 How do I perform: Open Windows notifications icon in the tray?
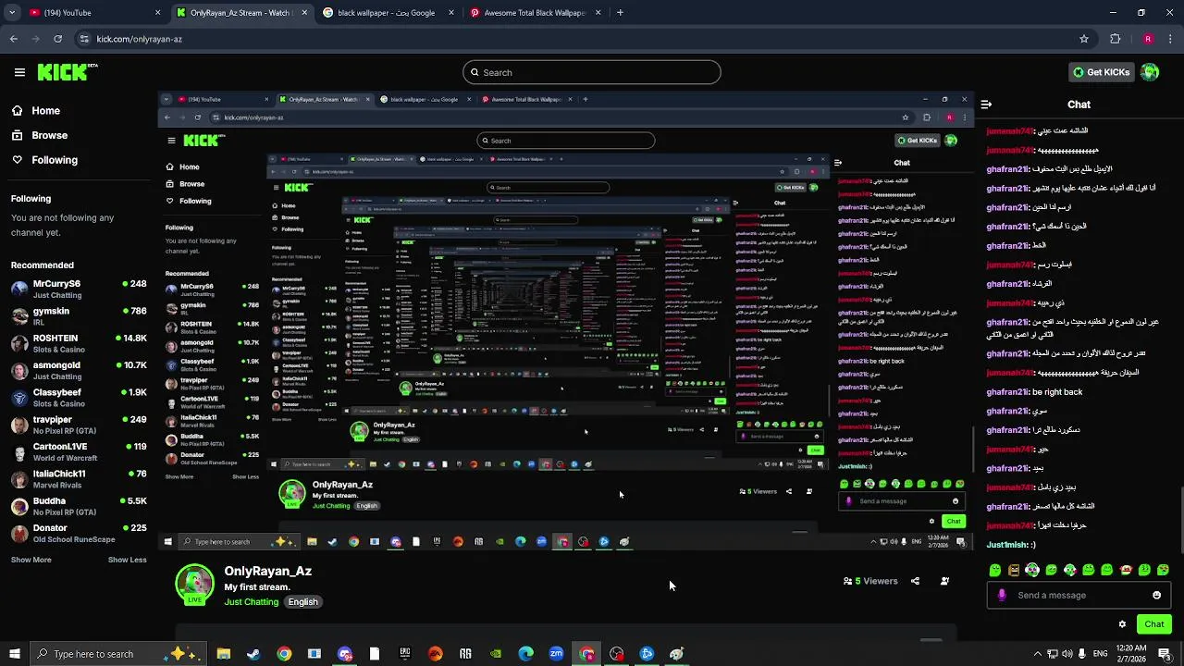click(1165, 654)
